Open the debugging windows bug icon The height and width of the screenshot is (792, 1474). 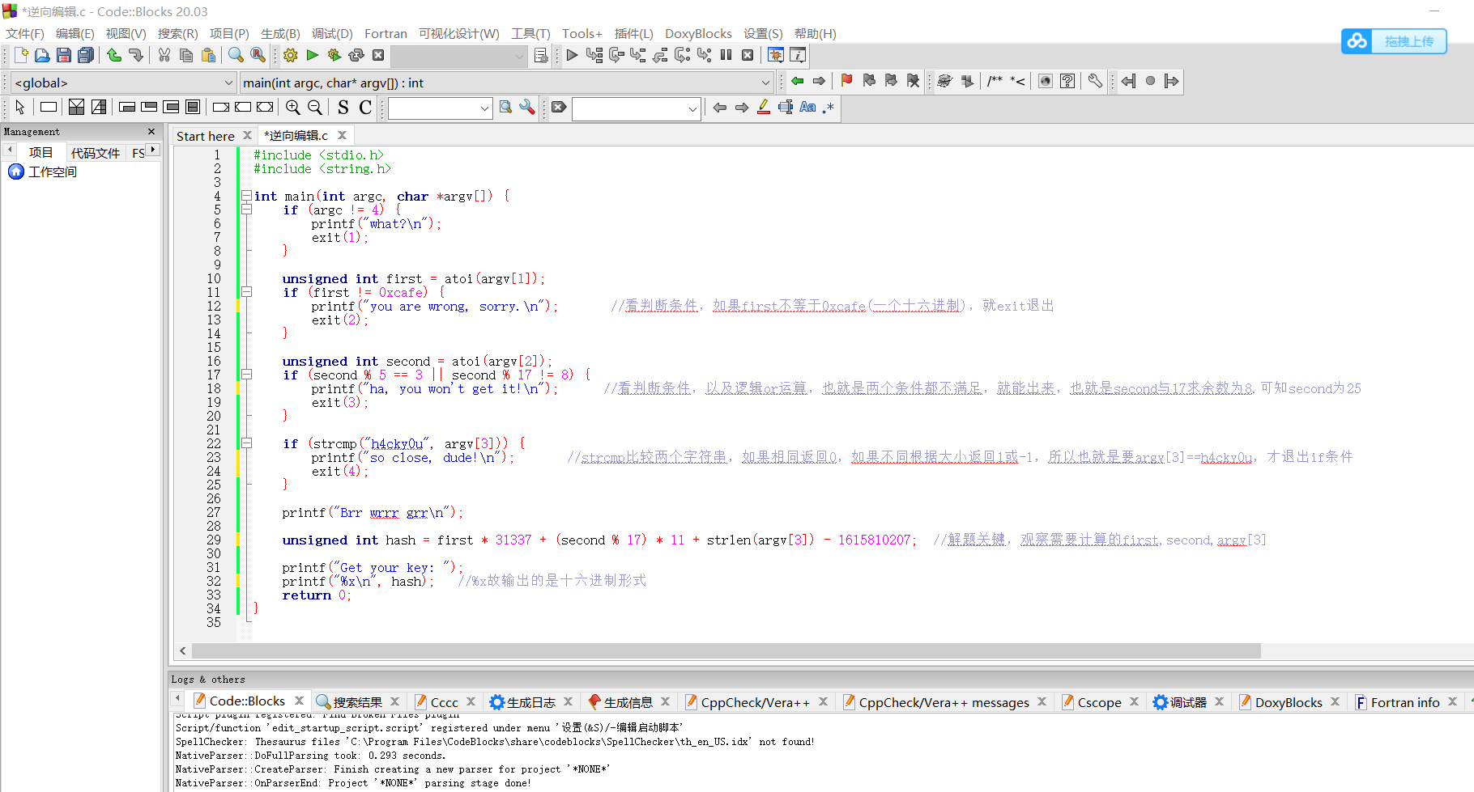[x=776, y=55]
